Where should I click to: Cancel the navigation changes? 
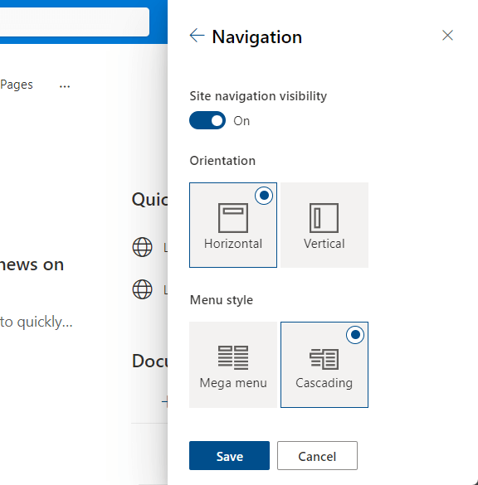[x=317, y=456]
